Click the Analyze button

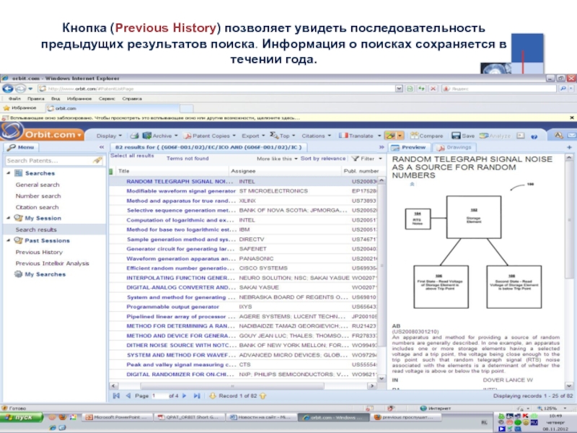495,136
